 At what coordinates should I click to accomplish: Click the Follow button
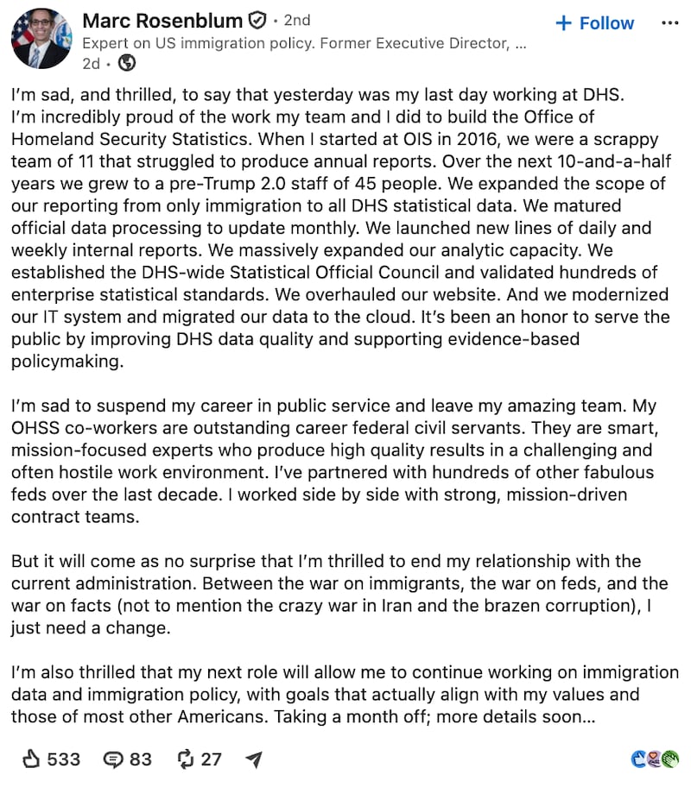coord(594,23)
